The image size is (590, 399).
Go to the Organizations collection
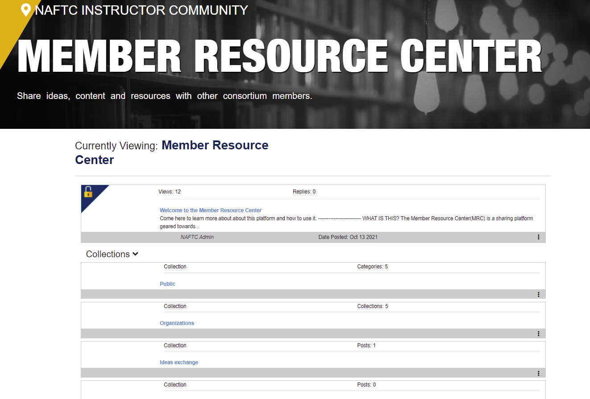click(177, 323)
